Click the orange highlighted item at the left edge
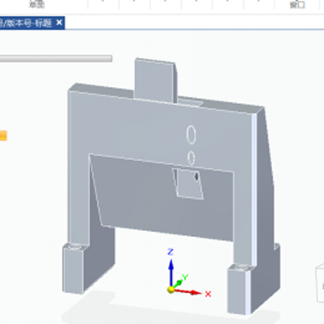 [3, 136]
